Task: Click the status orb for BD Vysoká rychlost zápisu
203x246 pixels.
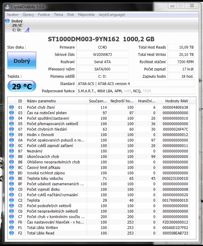Action: (12, 173)
